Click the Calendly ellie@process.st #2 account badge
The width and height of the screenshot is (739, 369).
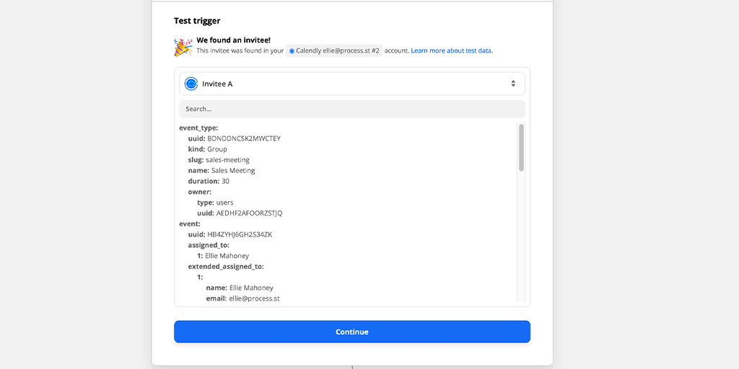(x=334, y=51)
